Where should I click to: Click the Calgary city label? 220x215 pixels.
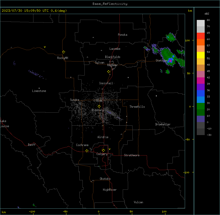coord(102,154)
